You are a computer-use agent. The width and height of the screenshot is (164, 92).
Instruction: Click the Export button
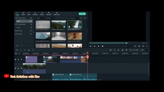coord(82,14)
